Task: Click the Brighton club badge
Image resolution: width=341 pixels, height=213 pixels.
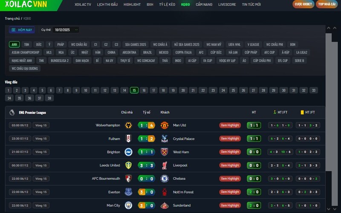Action: (x=128, y=152)
